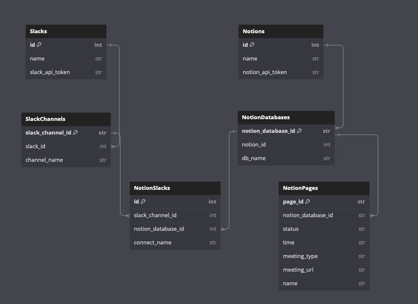Click notion_database_id field in NotionSlacks table

(175, 229)
